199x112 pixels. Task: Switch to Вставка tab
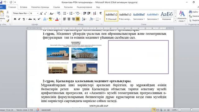(24, 7)
